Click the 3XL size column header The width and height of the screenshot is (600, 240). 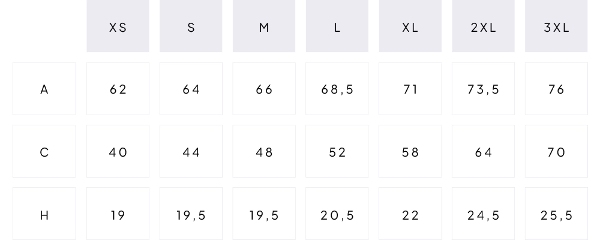pos(556,27)
